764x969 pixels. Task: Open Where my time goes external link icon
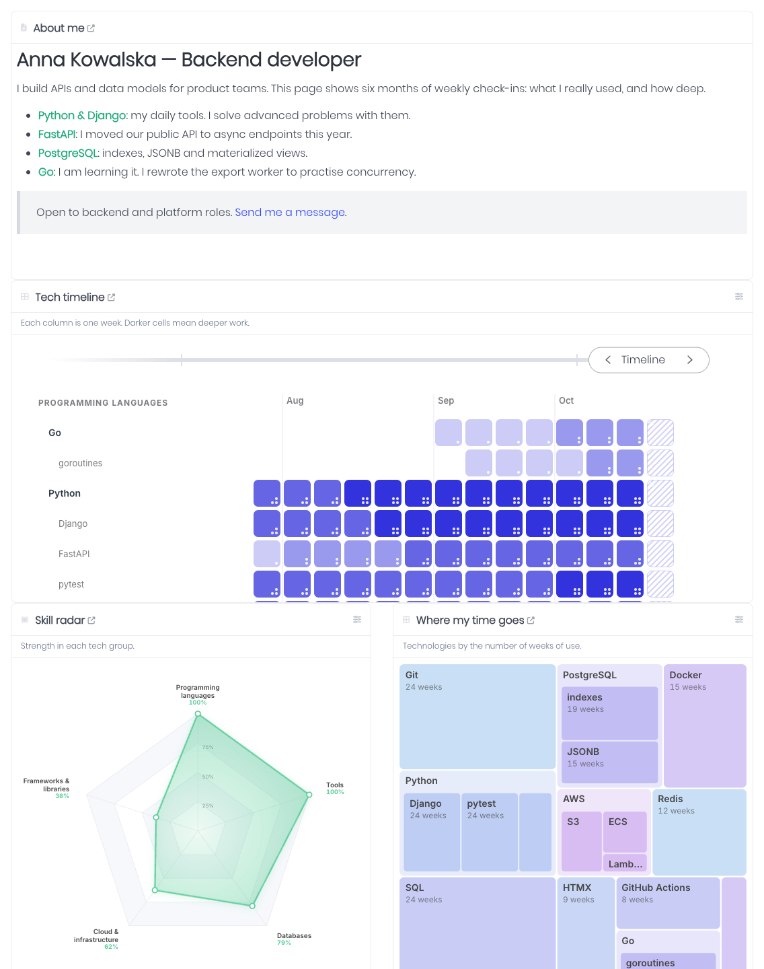point(531,620)
